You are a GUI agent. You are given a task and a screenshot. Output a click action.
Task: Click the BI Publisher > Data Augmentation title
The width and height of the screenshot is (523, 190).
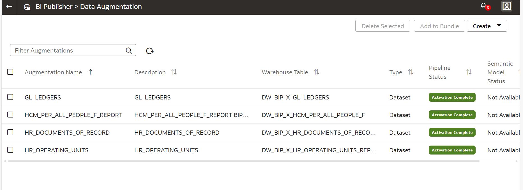click(89, 7)
